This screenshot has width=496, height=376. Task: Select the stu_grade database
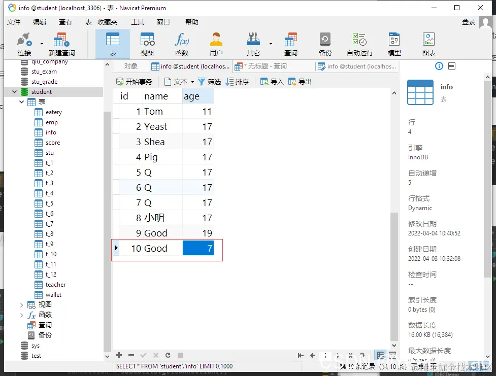[x=44, y=82]
